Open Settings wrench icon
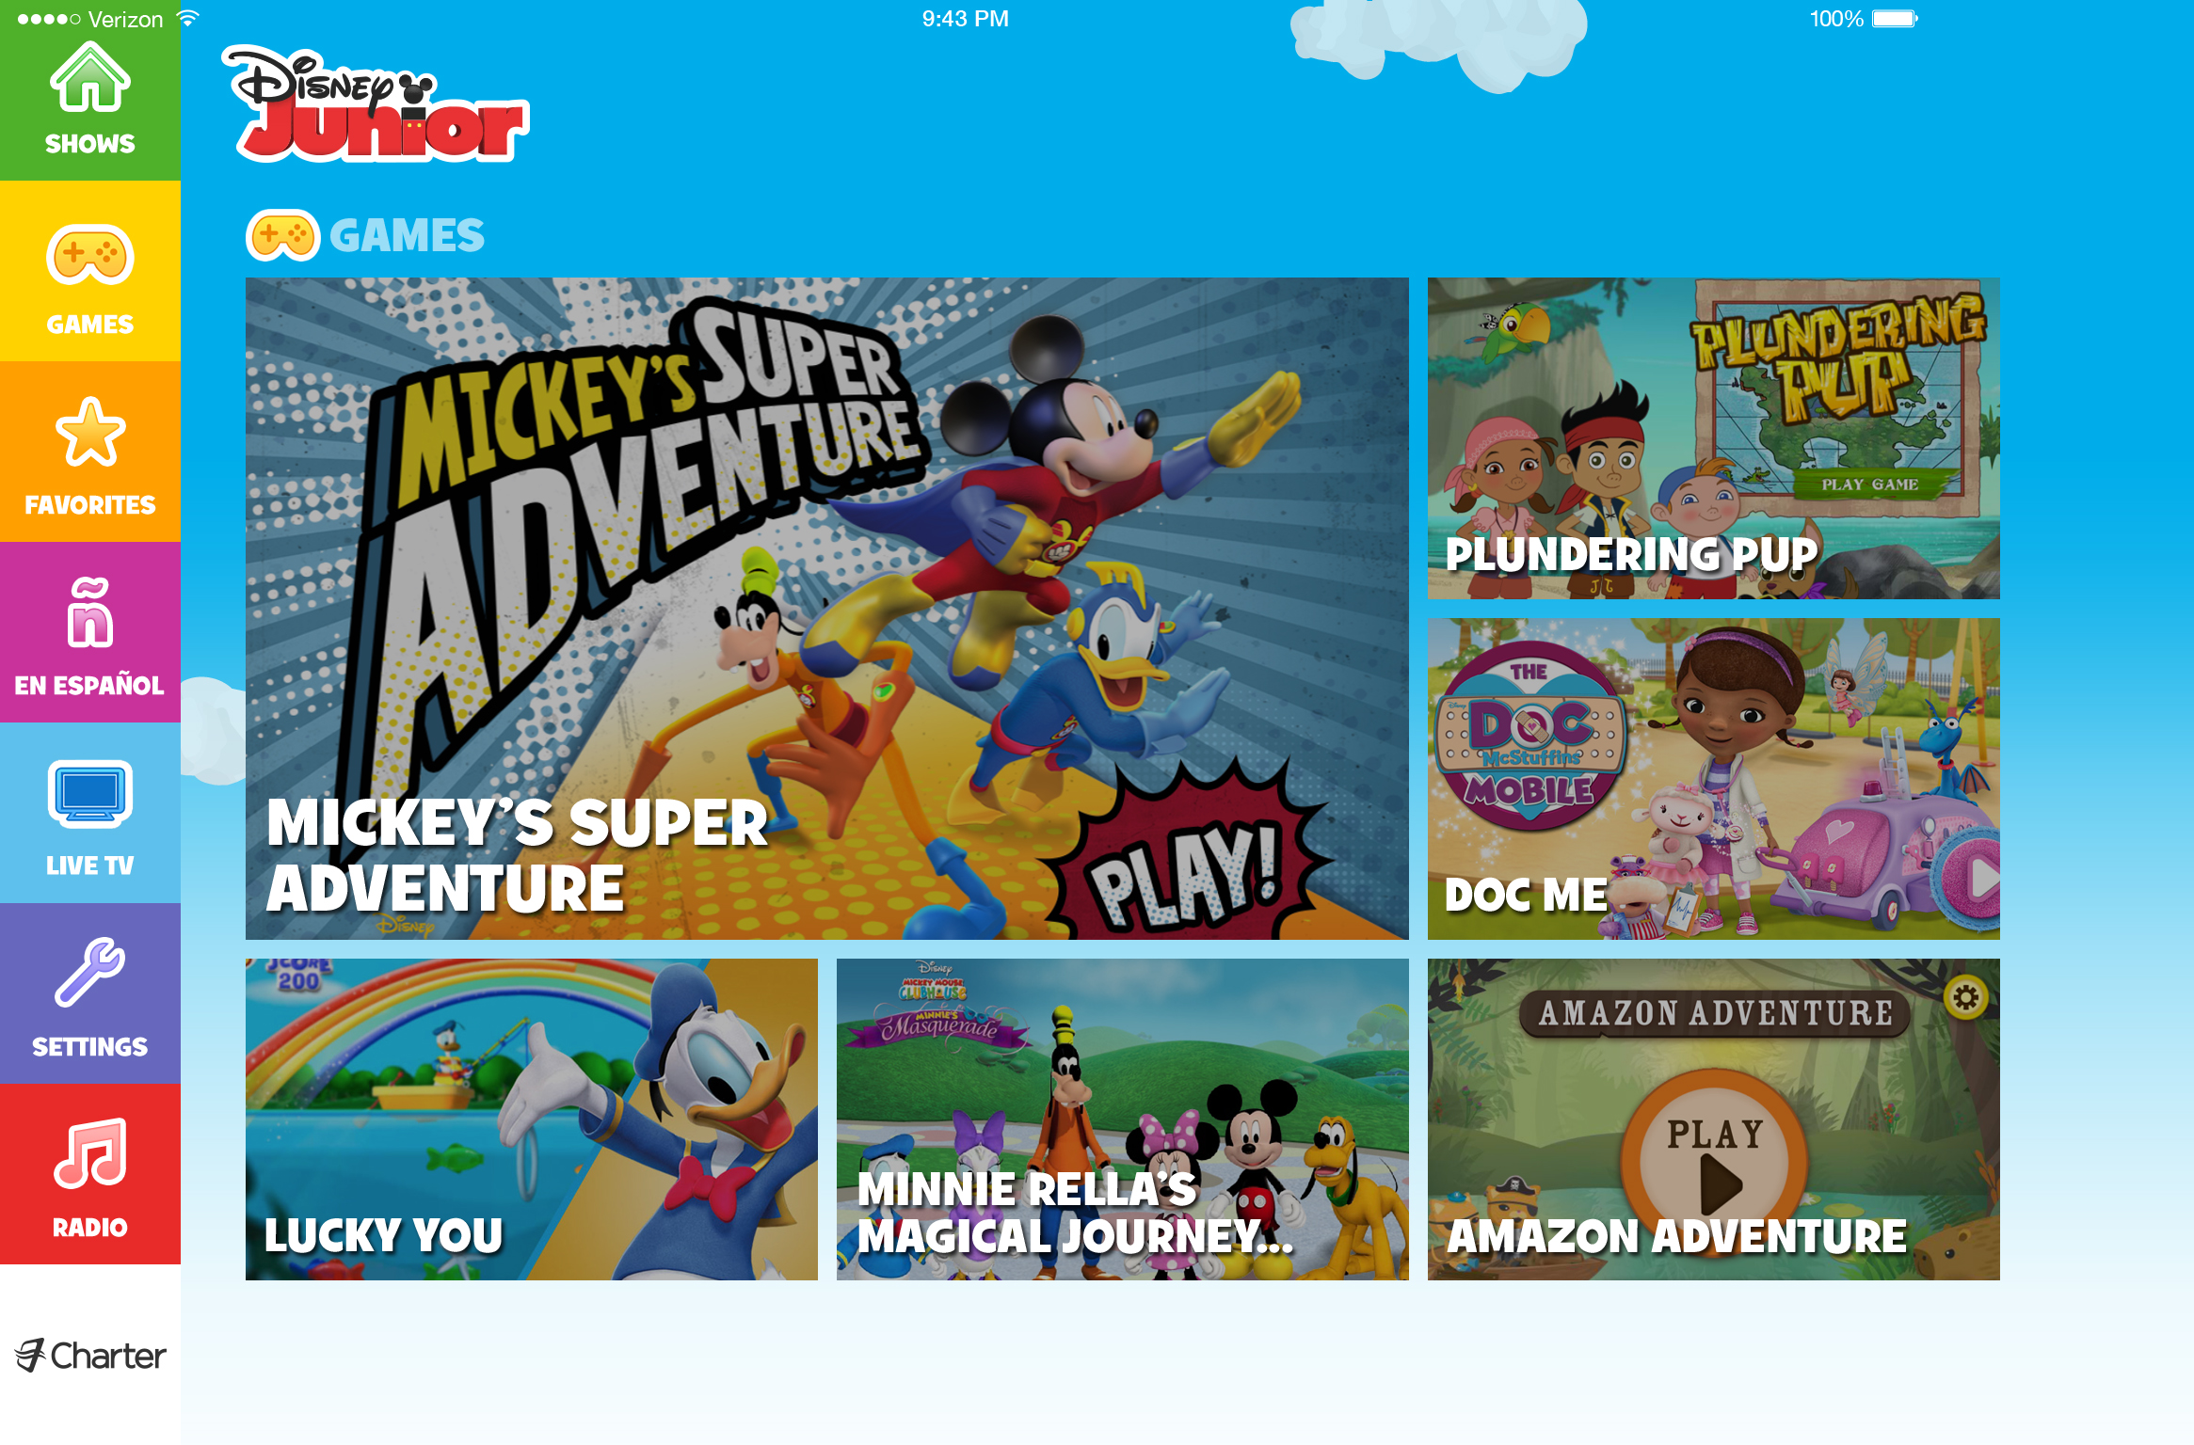 pyautogui.click(x=90, y=972)
